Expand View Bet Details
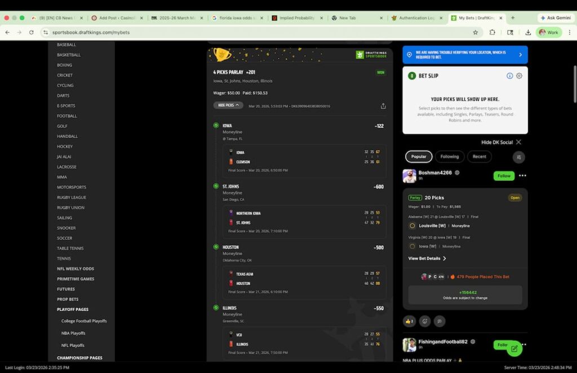The image size is (577, 373). pos(427,259)
